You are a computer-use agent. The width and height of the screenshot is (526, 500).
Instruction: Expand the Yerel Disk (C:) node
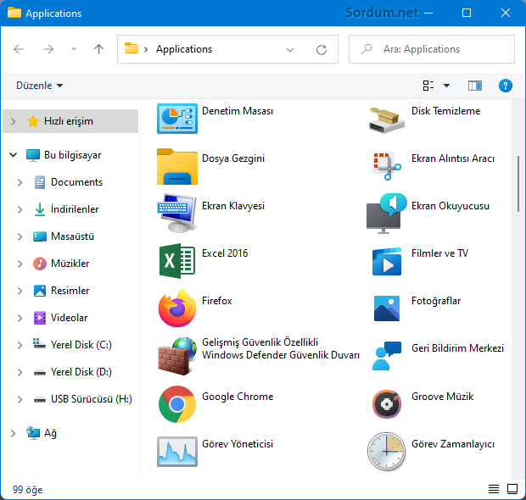(20, 345)
